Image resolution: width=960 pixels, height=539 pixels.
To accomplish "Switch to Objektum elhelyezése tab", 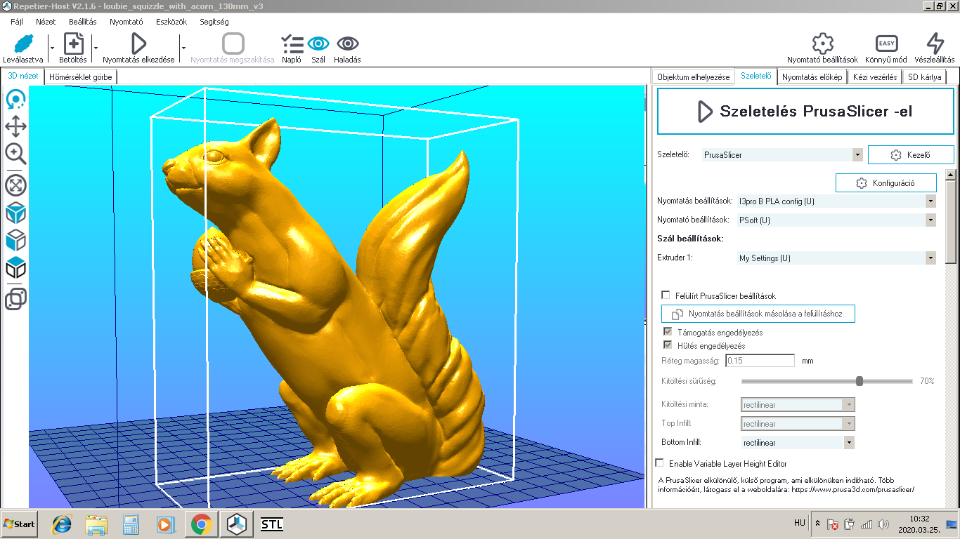I will pyautogui.click(x=693, y=76).
